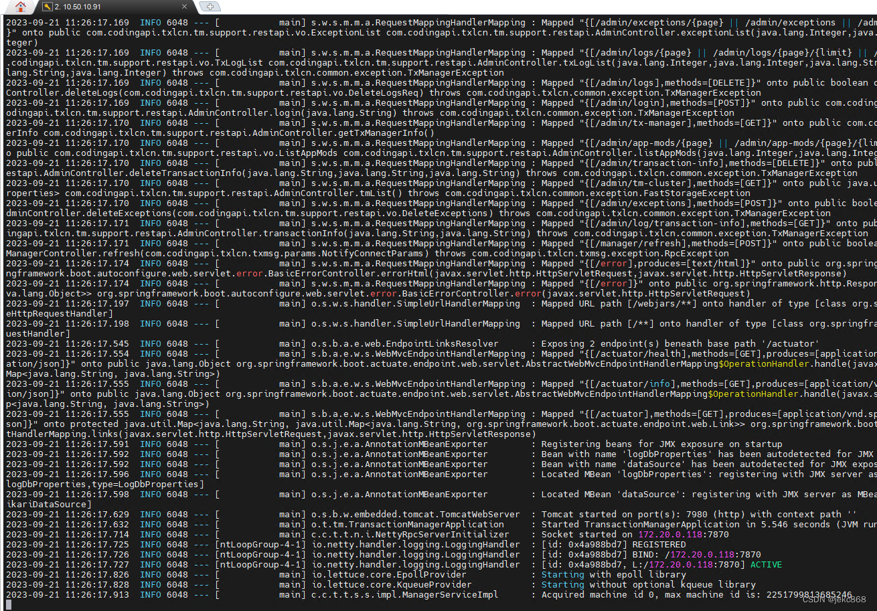
Task: Click 'Starting with epoll library' message
Action: [613, 575]
